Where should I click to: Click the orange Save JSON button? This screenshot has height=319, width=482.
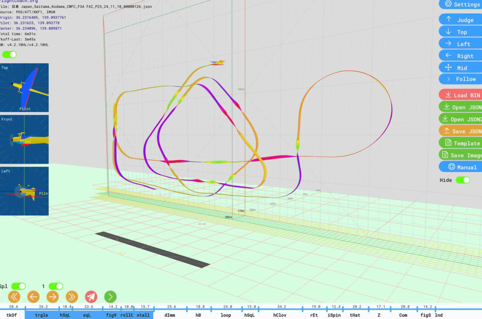click(461, 131)
